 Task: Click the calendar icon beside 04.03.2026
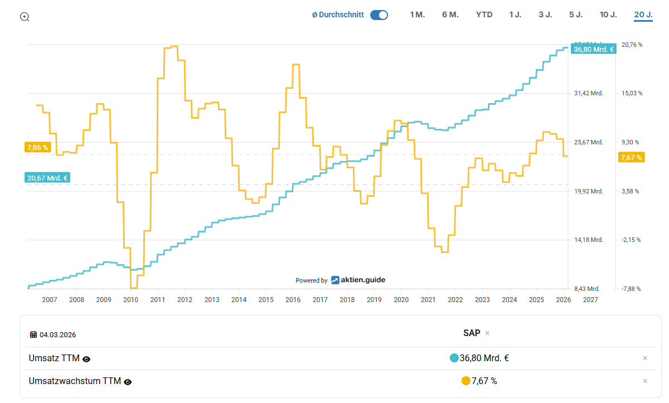coord(33,334)
